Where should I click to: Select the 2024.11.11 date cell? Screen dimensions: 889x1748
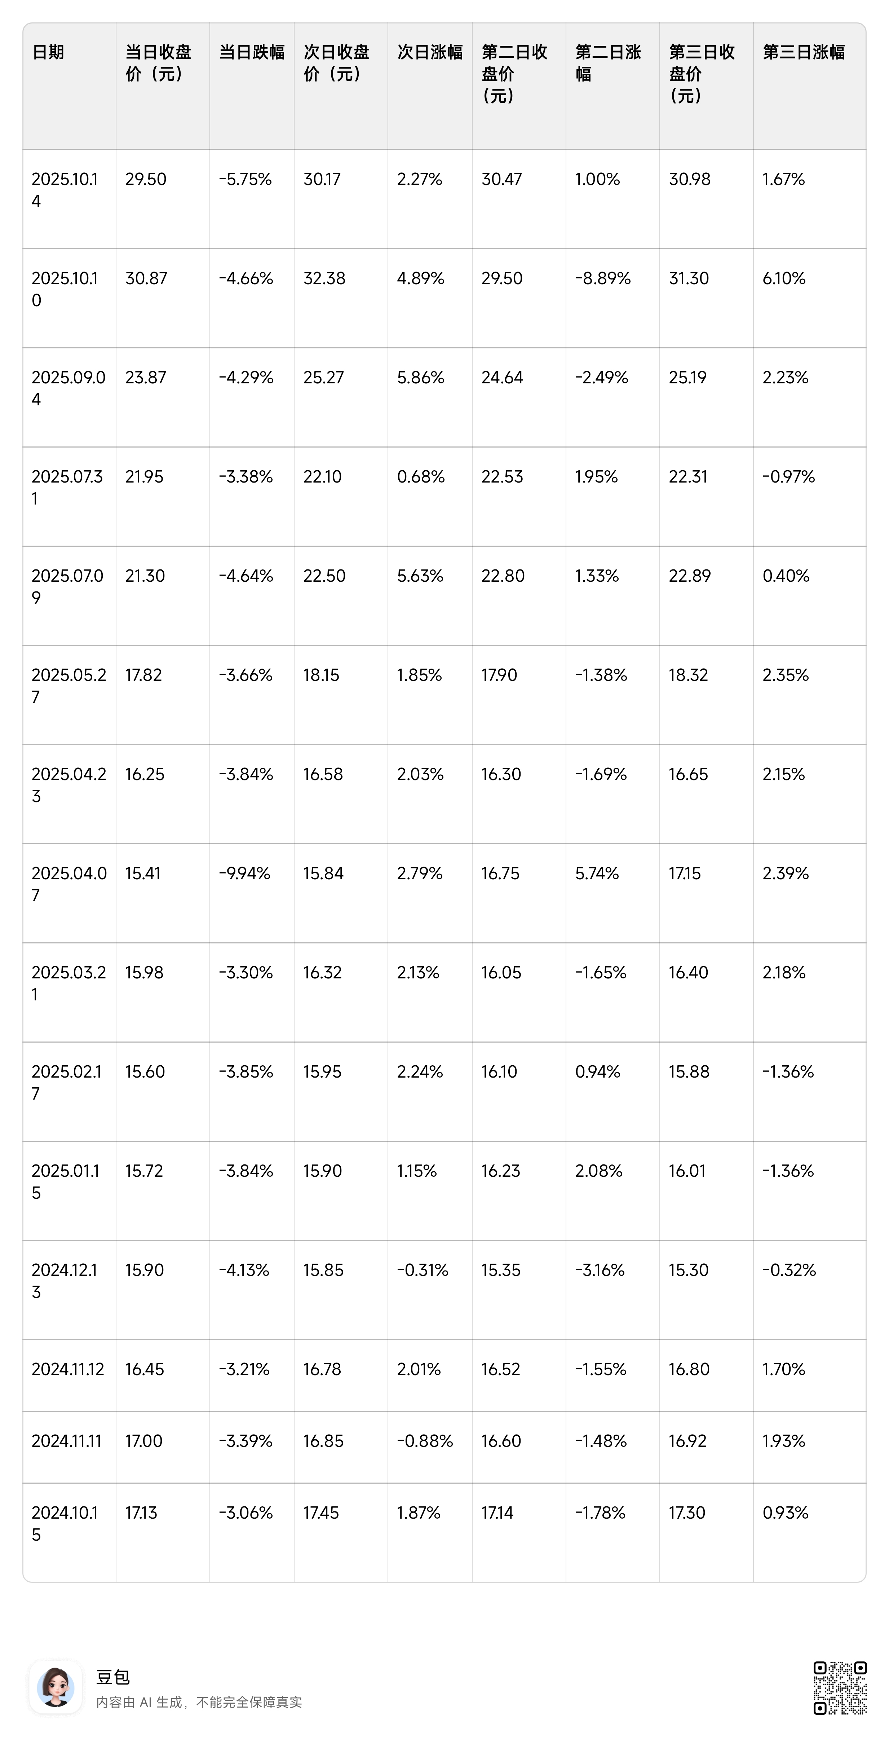click(x=66, y=1441)
